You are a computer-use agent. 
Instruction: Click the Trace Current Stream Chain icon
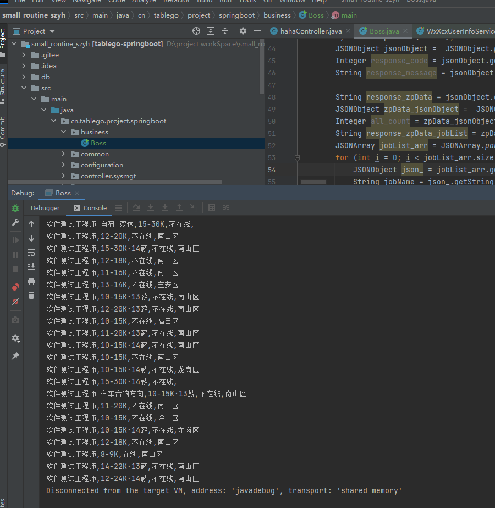[x=226, y=207]
